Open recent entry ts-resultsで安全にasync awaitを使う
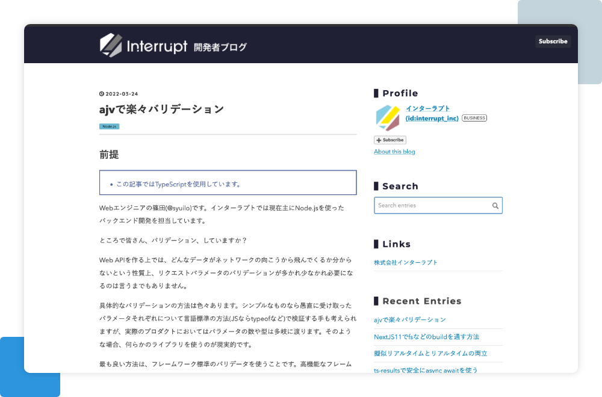The height and width of the screenshot is (397, 602). [426, 369]
